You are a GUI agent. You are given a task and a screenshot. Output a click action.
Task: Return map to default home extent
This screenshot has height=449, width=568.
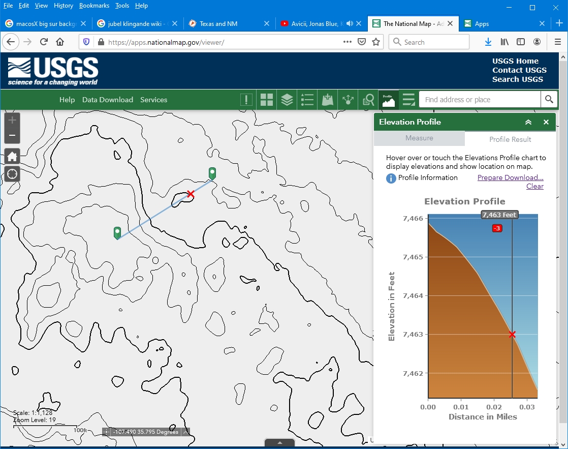pos(12,156)
